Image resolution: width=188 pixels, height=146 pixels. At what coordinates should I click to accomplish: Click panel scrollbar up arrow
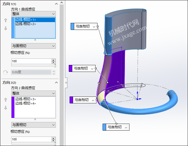click(62, 2)
